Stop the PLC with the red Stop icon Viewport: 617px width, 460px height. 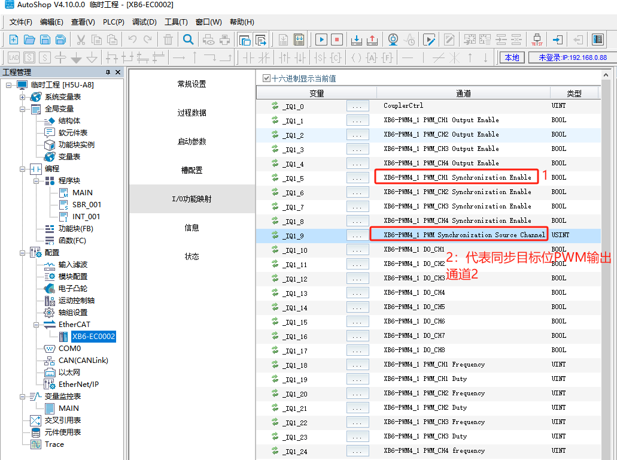click(337, 40)
